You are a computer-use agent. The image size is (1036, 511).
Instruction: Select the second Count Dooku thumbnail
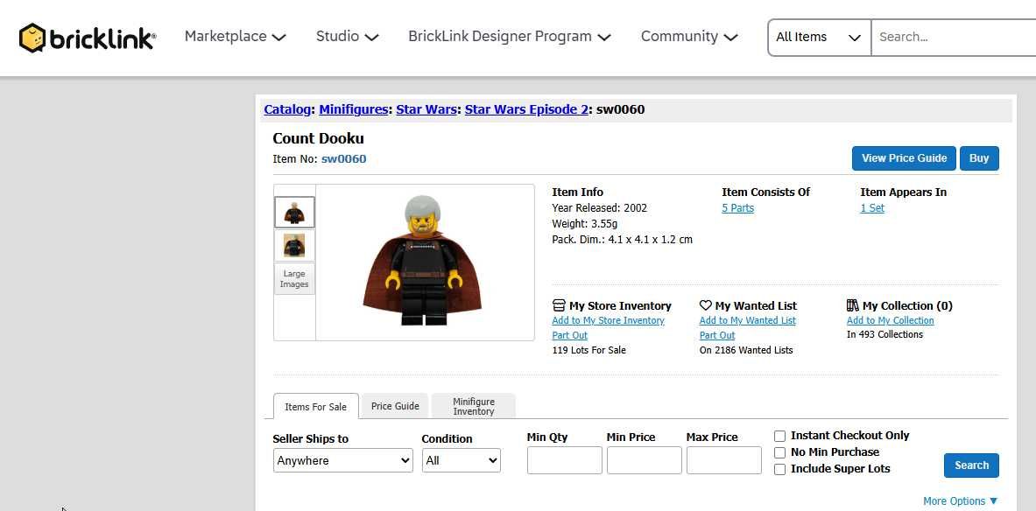click(x=294, y=246)
